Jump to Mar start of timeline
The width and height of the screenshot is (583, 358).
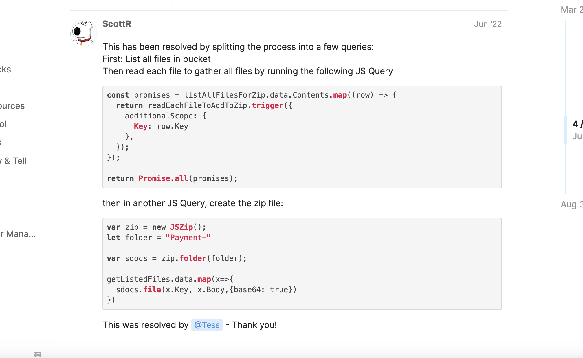pyautogui.click(x=572, y=10)
